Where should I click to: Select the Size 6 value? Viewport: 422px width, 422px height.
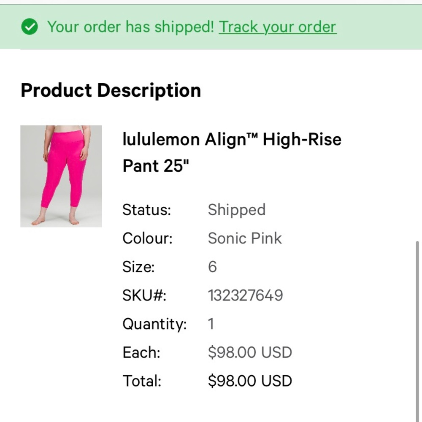(213, 266)
